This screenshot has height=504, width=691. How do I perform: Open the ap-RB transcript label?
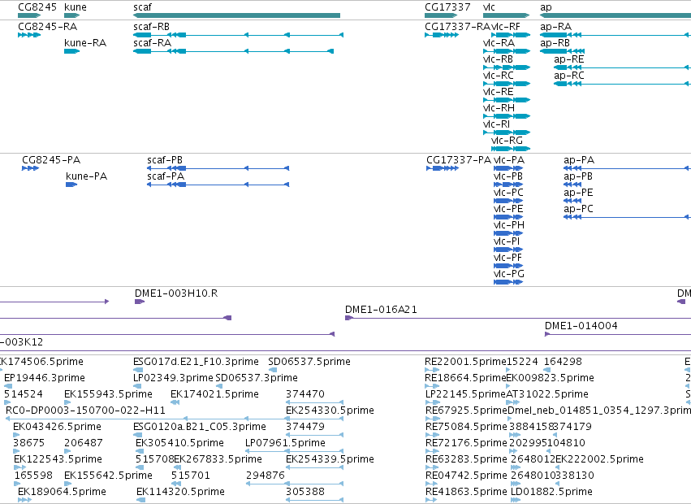[x=555, y=43]
